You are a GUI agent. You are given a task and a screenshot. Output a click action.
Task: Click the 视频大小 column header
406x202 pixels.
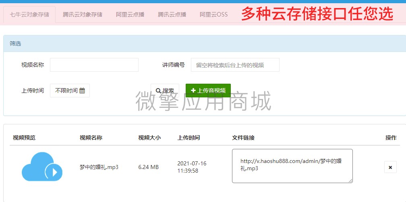point(149,138)
